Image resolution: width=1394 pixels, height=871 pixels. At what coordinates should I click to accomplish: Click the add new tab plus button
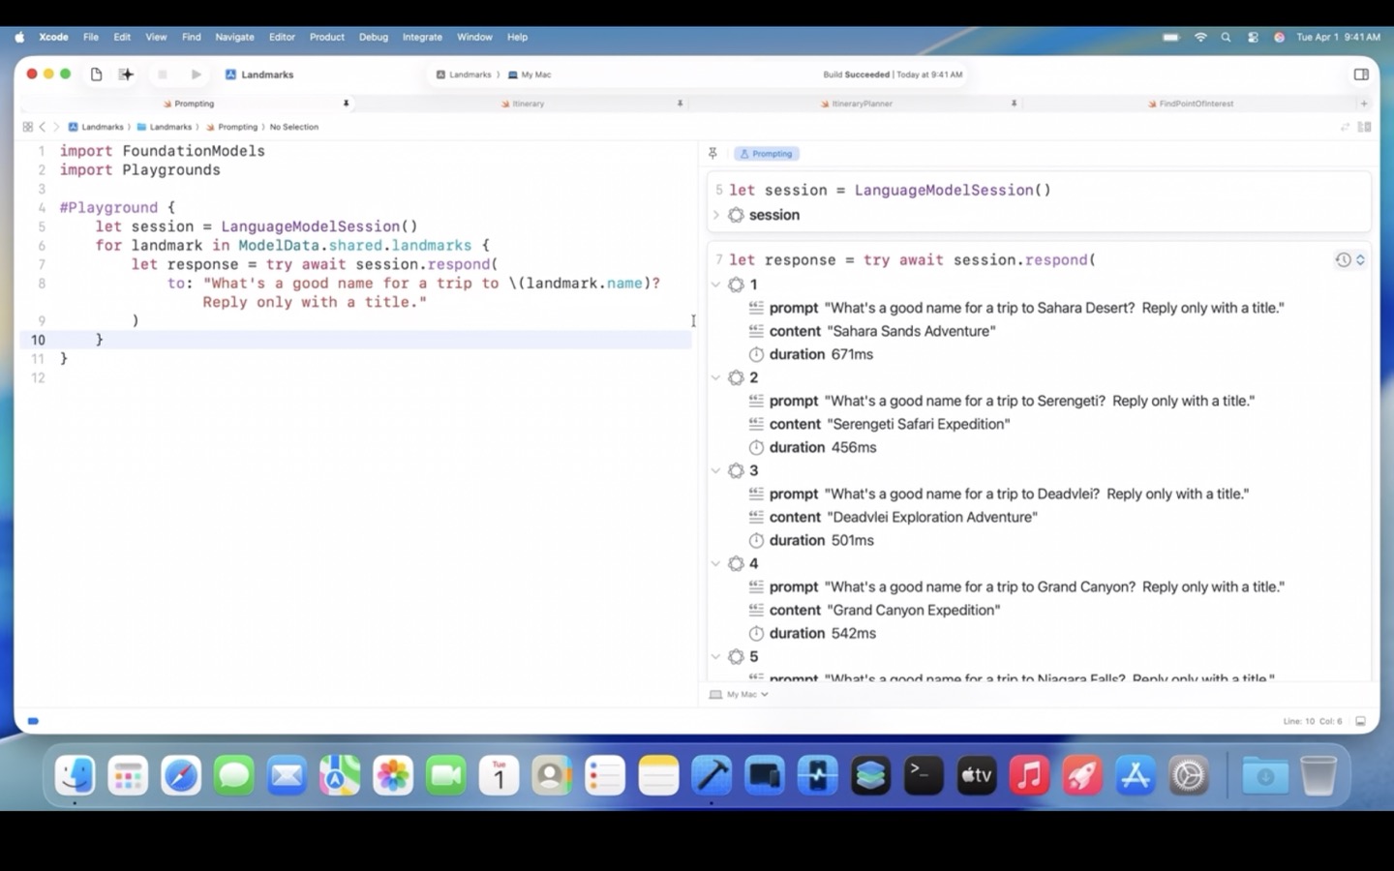[x=1364, y=104]
